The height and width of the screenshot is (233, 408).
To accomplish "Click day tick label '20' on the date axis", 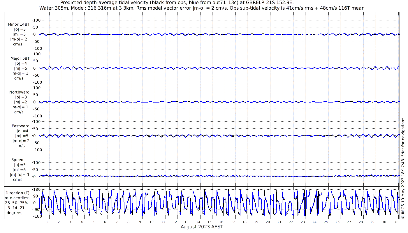I will pos(268,222).
